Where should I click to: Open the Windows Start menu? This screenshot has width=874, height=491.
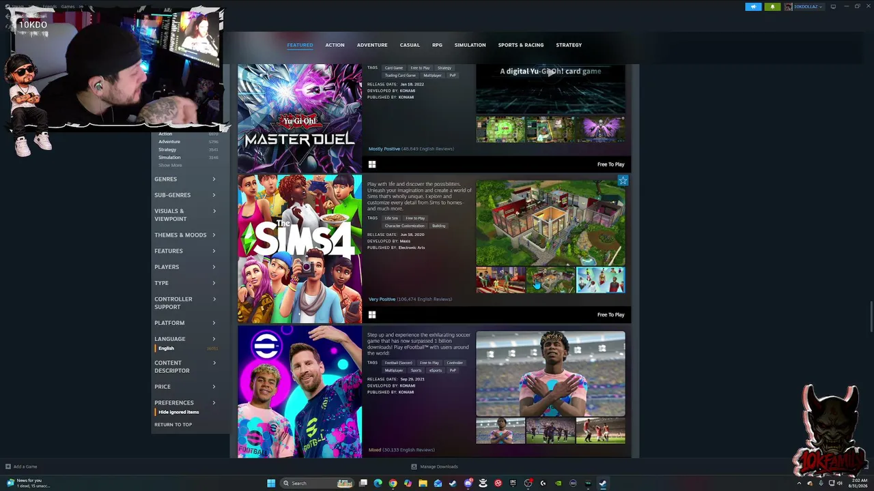[271, 483]
